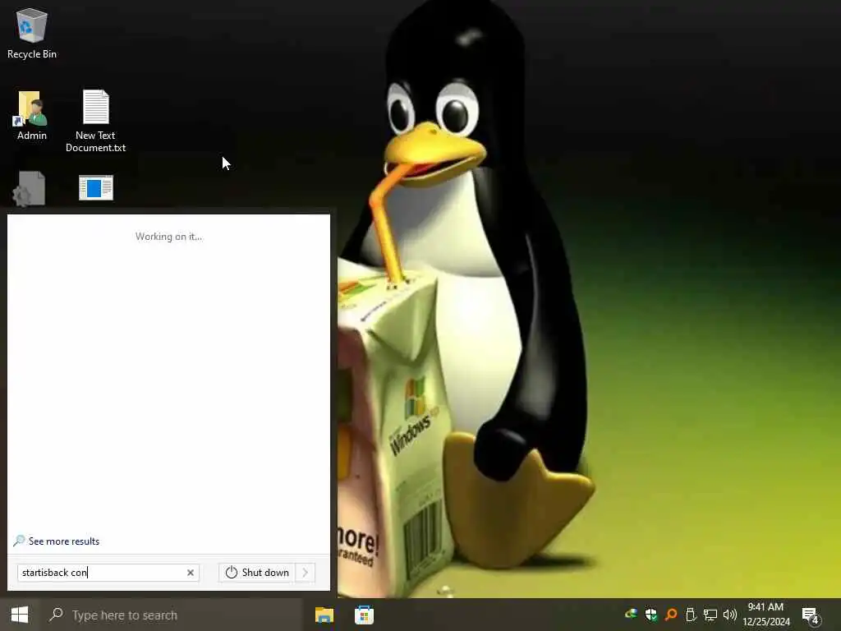
Task: Click the Working on it... status text
Action: pos(169,237)
